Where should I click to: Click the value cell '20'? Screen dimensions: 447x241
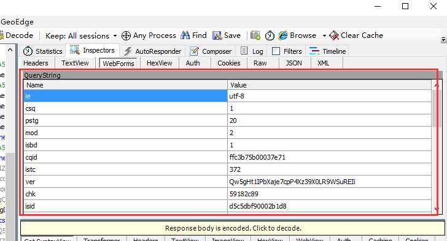coord(330,120)
